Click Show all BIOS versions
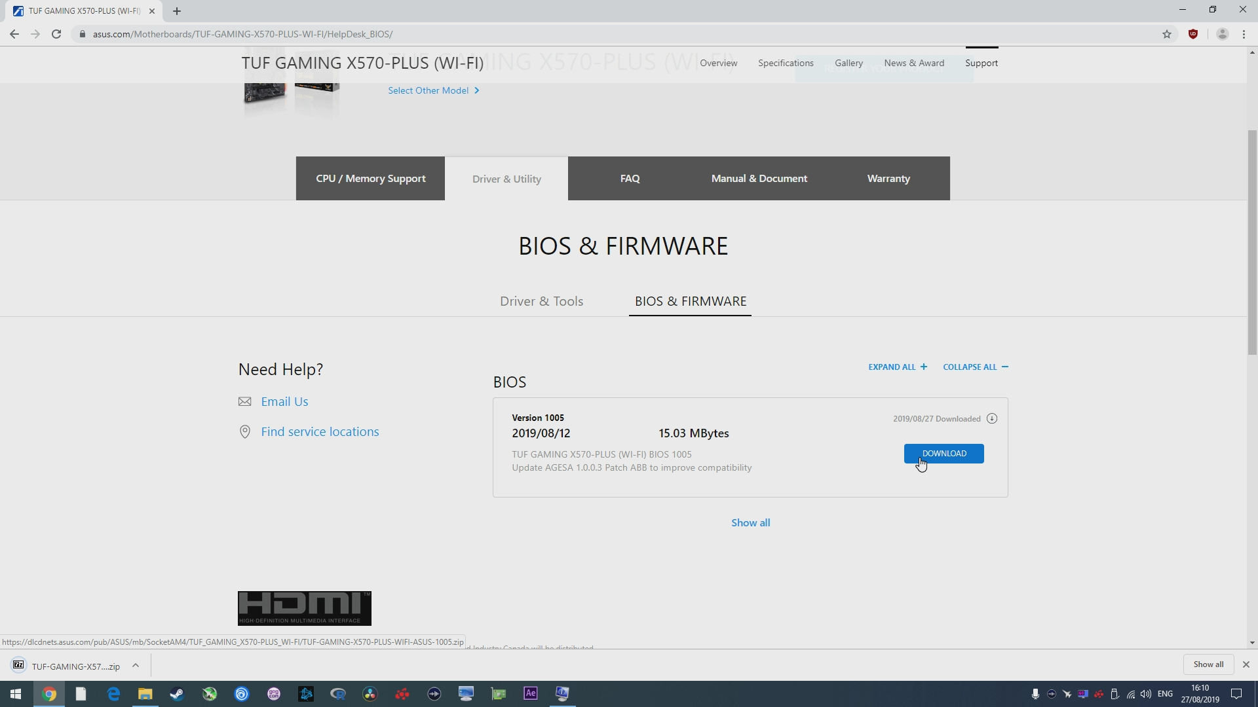The height and width of the screenshot is (707, 1258). [750, 522]
